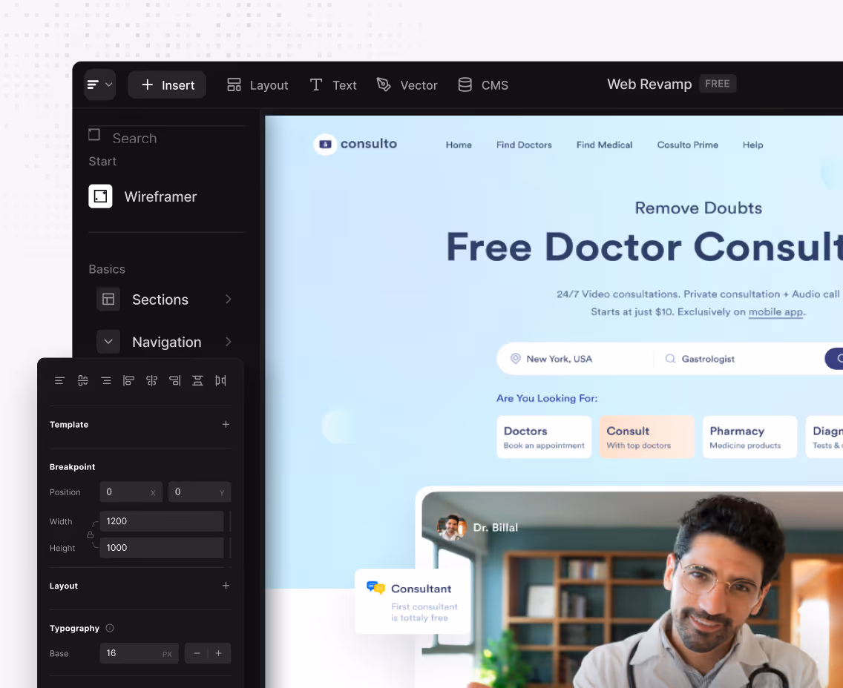
Task: Open the main menu icon in the top bar
Action: (x=93, y=85)
